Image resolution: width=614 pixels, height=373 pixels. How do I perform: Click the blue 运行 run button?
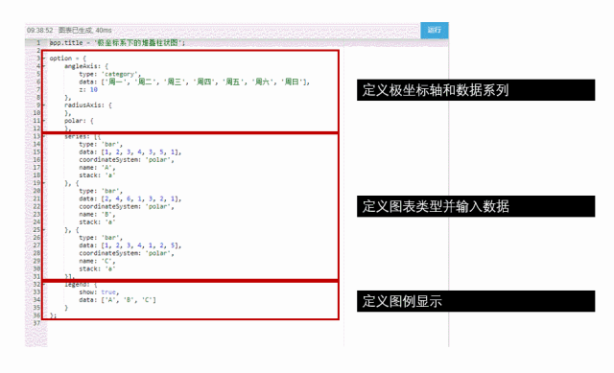click(435, 30)
